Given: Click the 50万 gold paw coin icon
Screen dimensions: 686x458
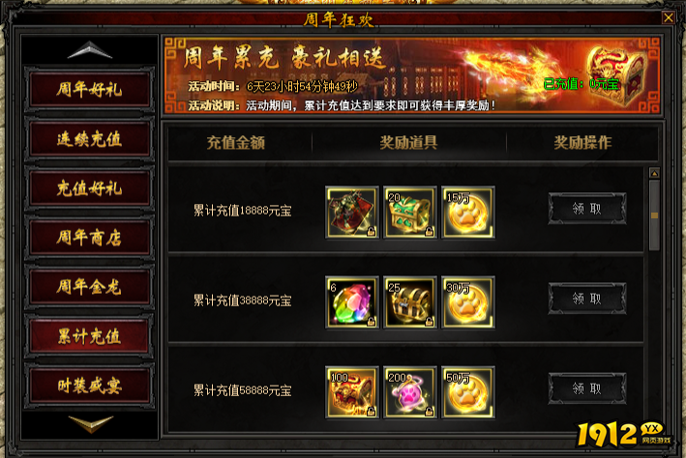Looking at the screenshot, I should [x=468, y=392].
